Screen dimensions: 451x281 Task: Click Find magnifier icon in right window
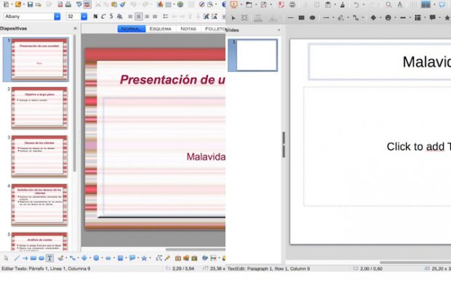click(388, 4)
